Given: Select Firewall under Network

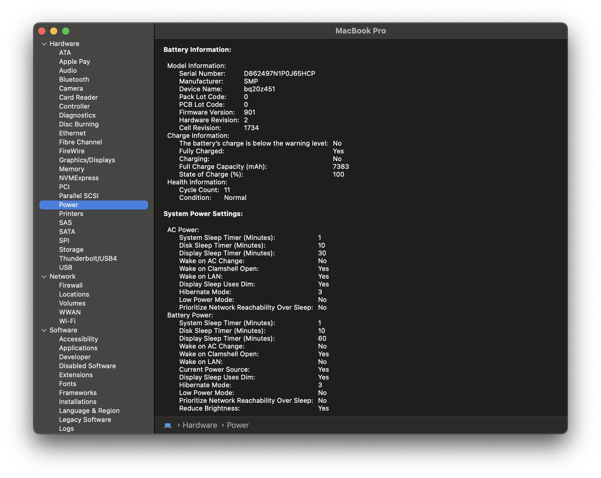Looking at the screenshot, I should [x=71, y=285].
